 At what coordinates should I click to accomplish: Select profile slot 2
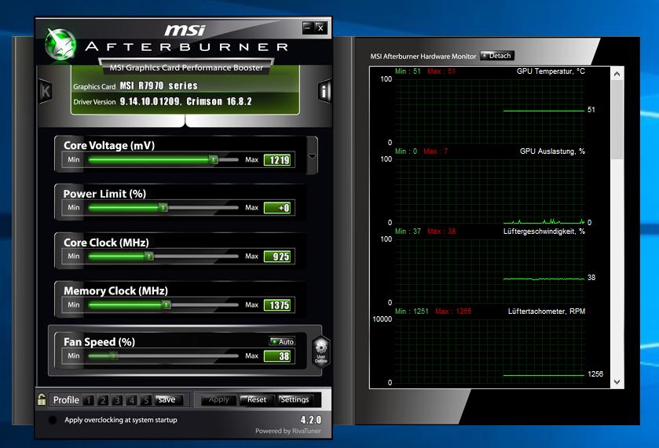[x=103, y=400]
